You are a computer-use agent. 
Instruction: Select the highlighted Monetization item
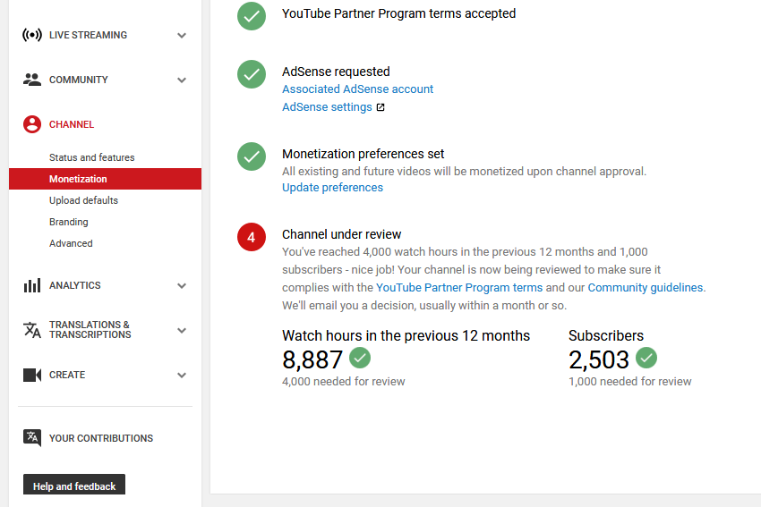tap(105, 179)
